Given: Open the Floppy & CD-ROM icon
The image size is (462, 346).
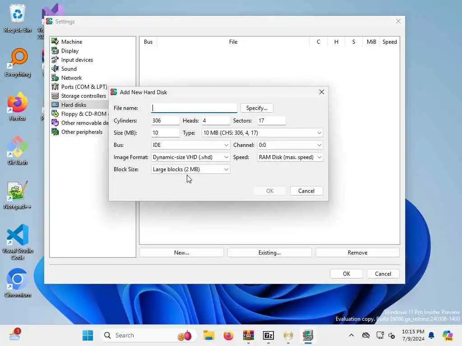Looking at the screenshot, I should click(55, 114).
